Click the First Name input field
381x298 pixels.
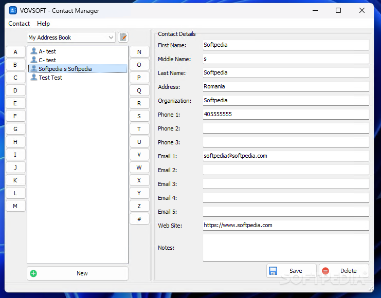[x=286, y=45]
